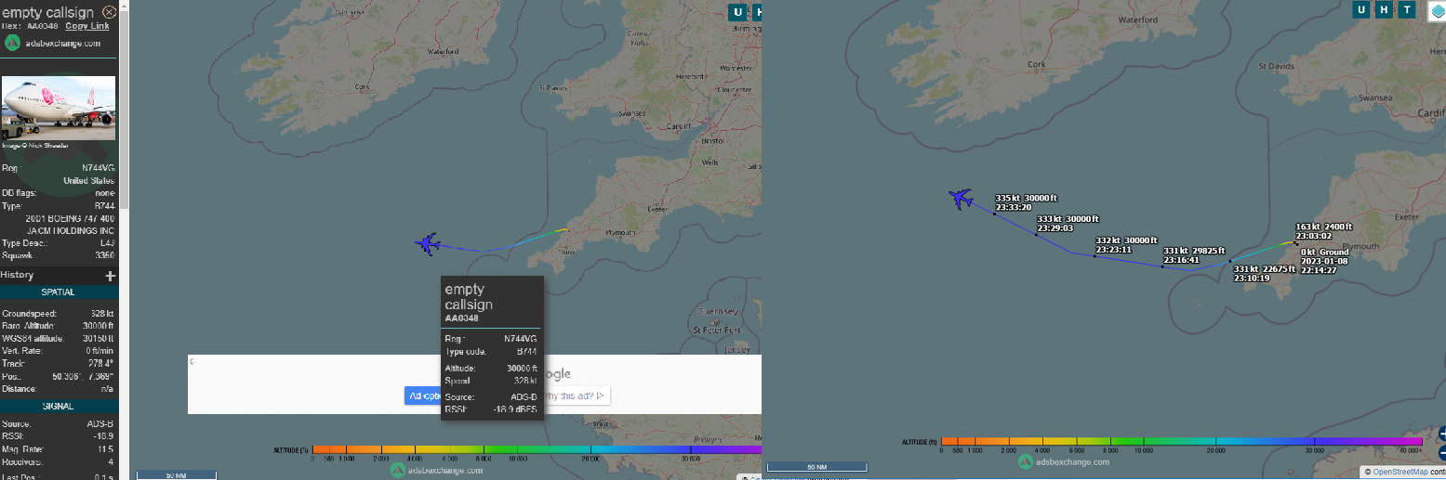The height and width of the screenshot is (480, 1446).
Task: Toggle the U button on the right map
Action: 1361,10
